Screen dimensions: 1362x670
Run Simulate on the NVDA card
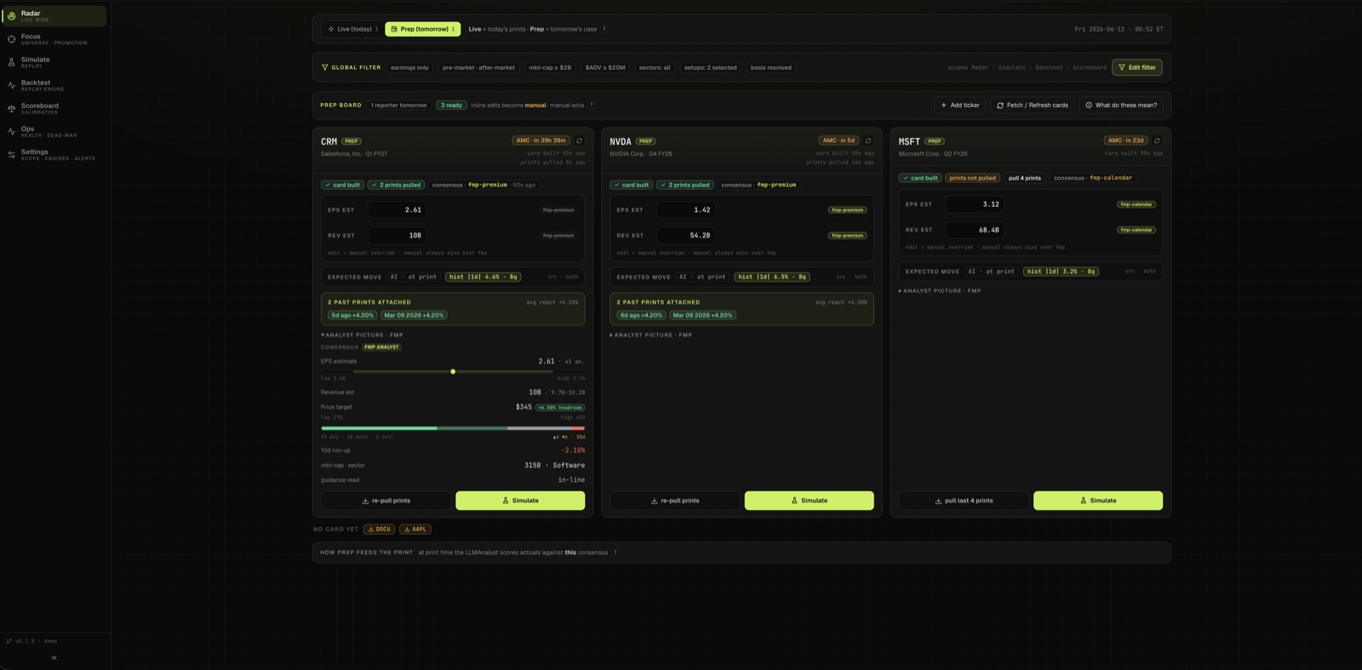tap(809, 501)
